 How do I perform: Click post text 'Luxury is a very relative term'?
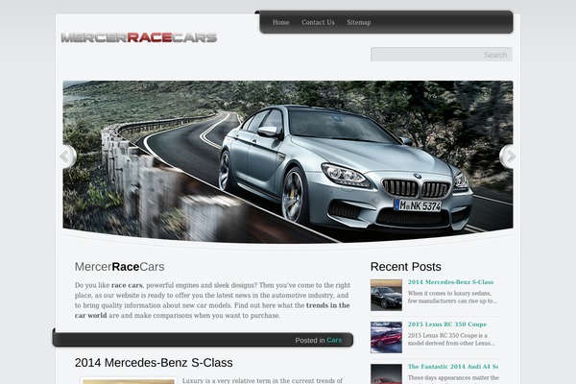pos(262,381)
